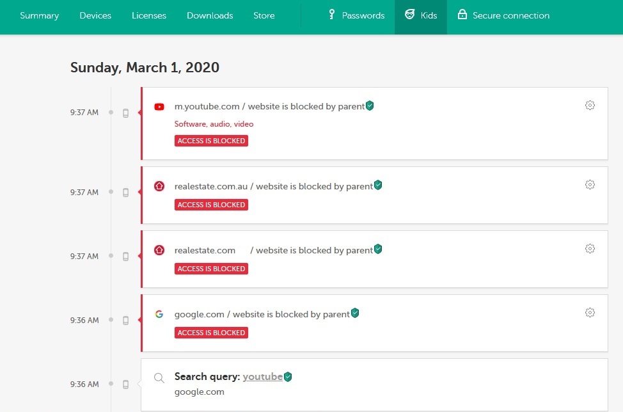
Task: Click the YouTube favicon icon
Action: click(x=159, y=107)
